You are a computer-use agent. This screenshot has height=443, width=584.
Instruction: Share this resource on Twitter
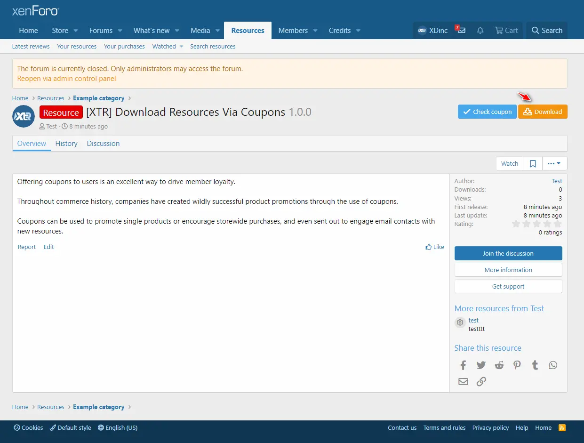point(481,365)
